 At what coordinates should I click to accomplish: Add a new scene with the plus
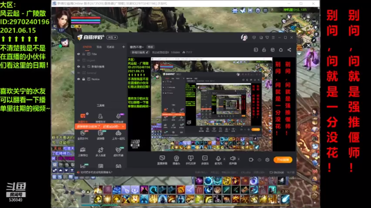(x=123, y=47)
